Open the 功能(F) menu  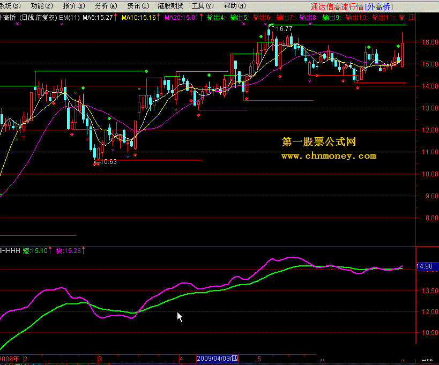(x=42, y=5)
